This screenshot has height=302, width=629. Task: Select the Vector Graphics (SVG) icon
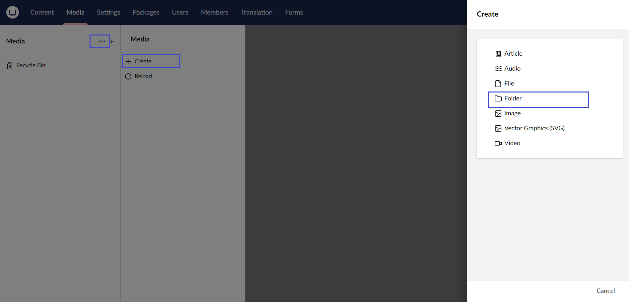click(498, 128)
